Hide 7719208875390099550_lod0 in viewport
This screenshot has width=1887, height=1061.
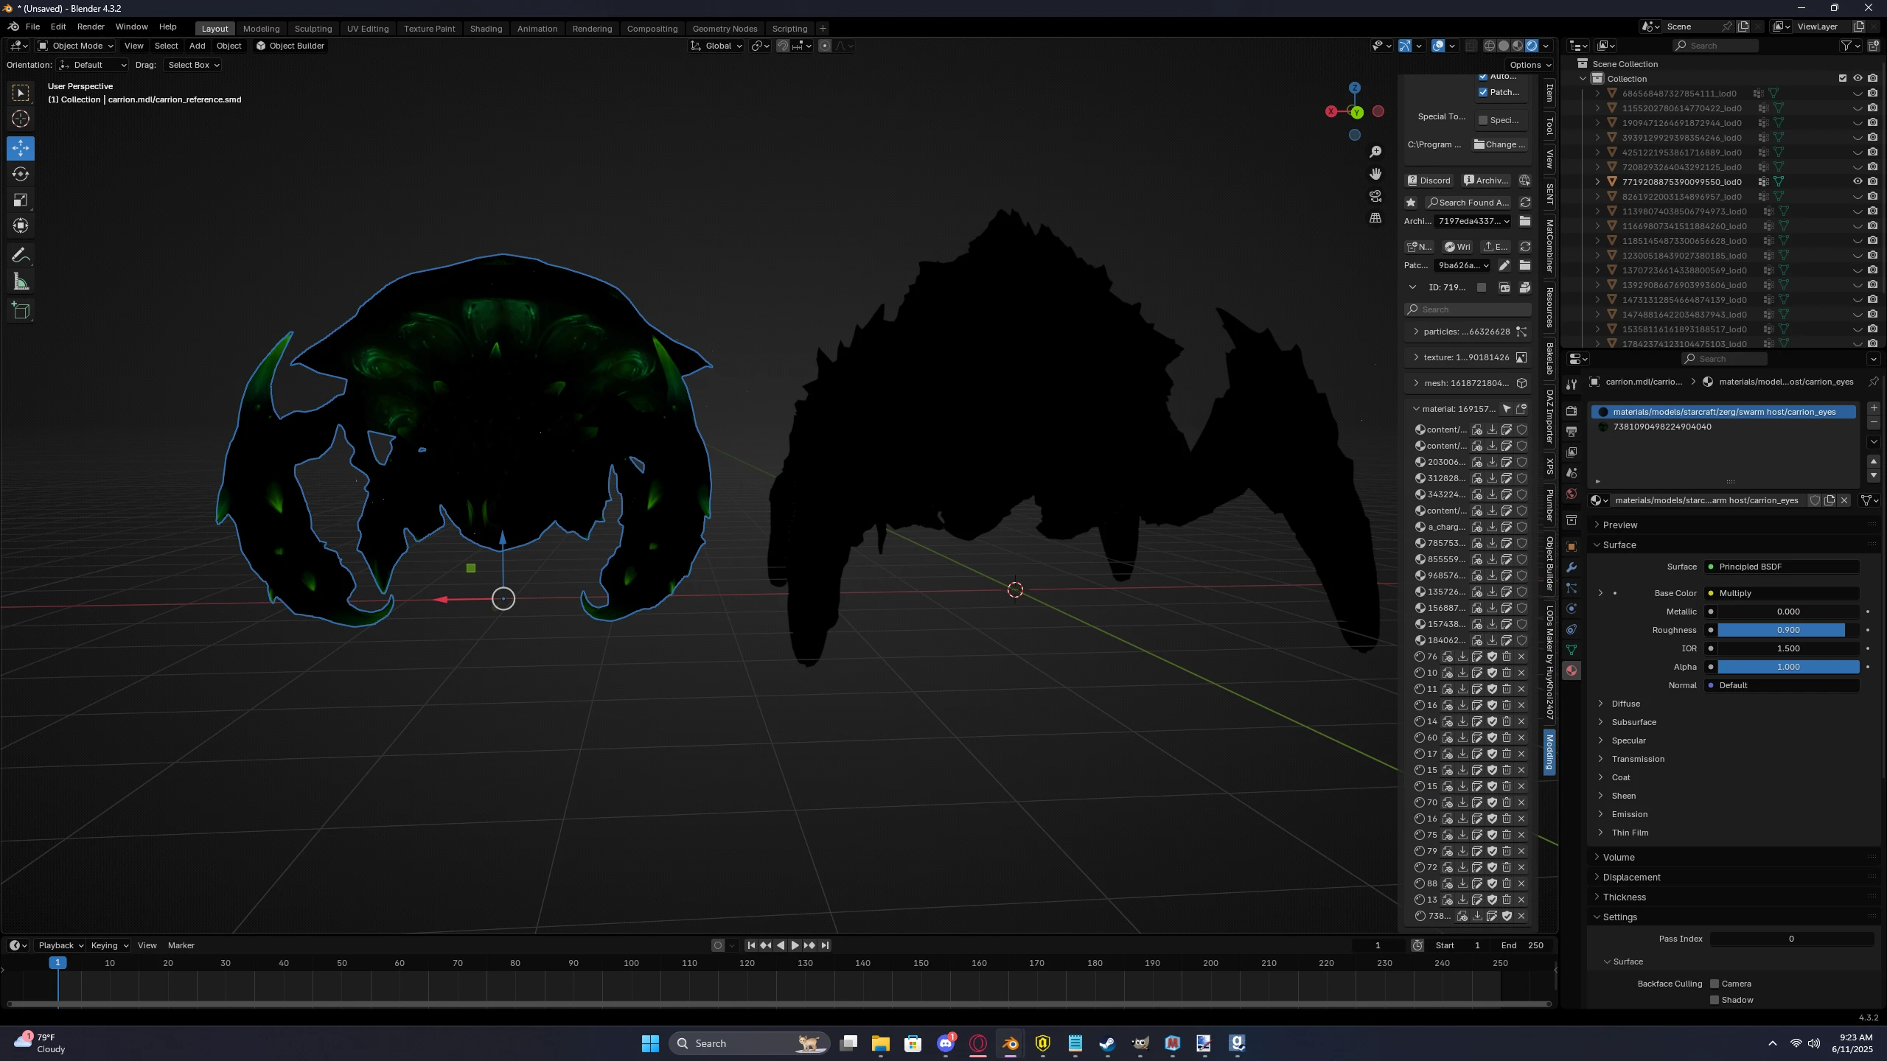pyautogui.click(x=1858, y=182)
